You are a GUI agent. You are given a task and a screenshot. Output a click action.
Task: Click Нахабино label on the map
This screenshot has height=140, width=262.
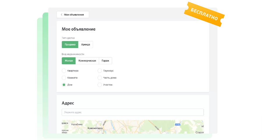click(x=77, y=124)
